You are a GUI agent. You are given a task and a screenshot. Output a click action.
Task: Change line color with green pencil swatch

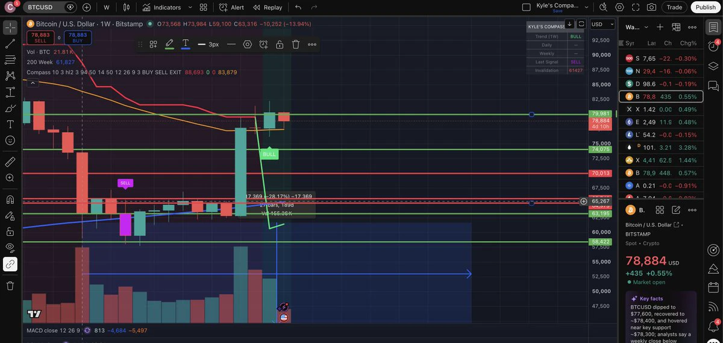pos(169,44)
